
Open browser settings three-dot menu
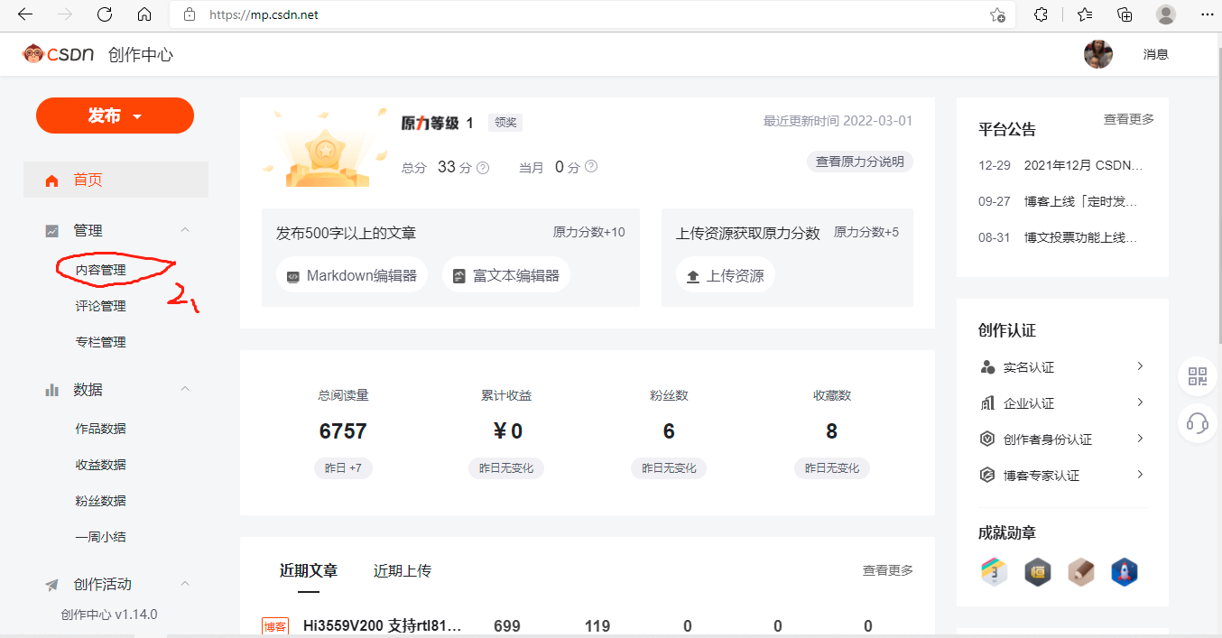point(1207,14)
